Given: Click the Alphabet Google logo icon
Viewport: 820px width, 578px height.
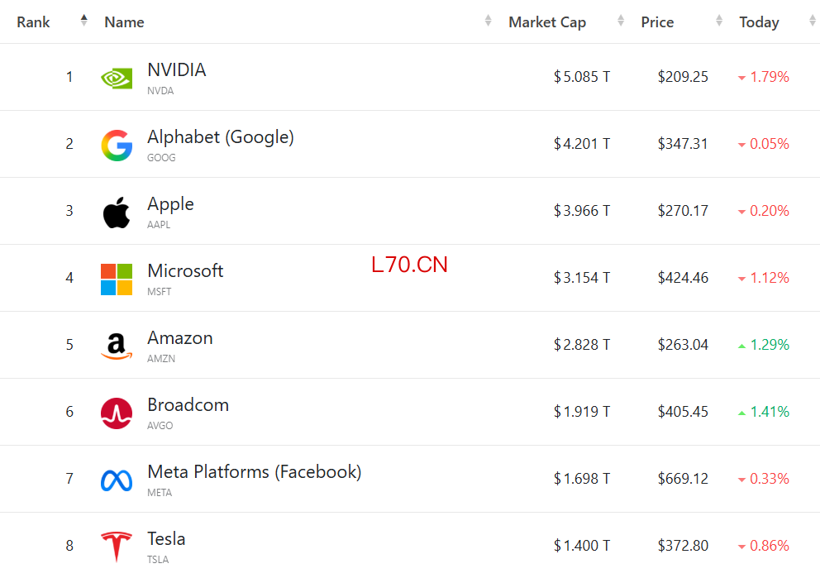Looking at the screenshot, I should (x=116, y=146).
